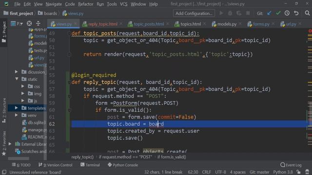Click the Add Configuration button
Image resolution: width=312 pixels, height=175 pixels.
click(194, 13)
